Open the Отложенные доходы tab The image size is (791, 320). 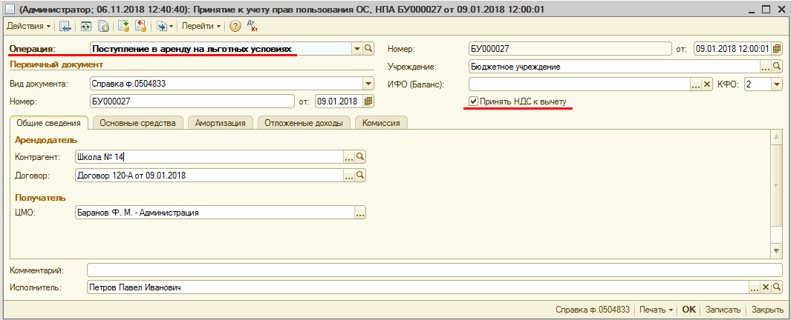point(303,123)
